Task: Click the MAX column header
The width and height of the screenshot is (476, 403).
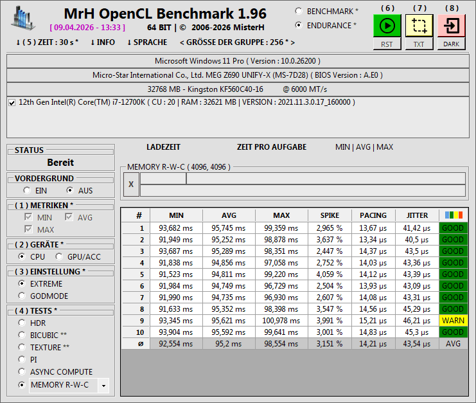Action: (x=281, y=215)
